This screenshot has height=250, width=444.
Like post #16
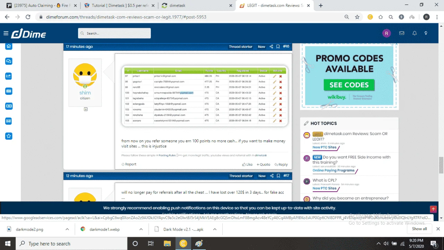pyautogui.click(x=247, y=165)
